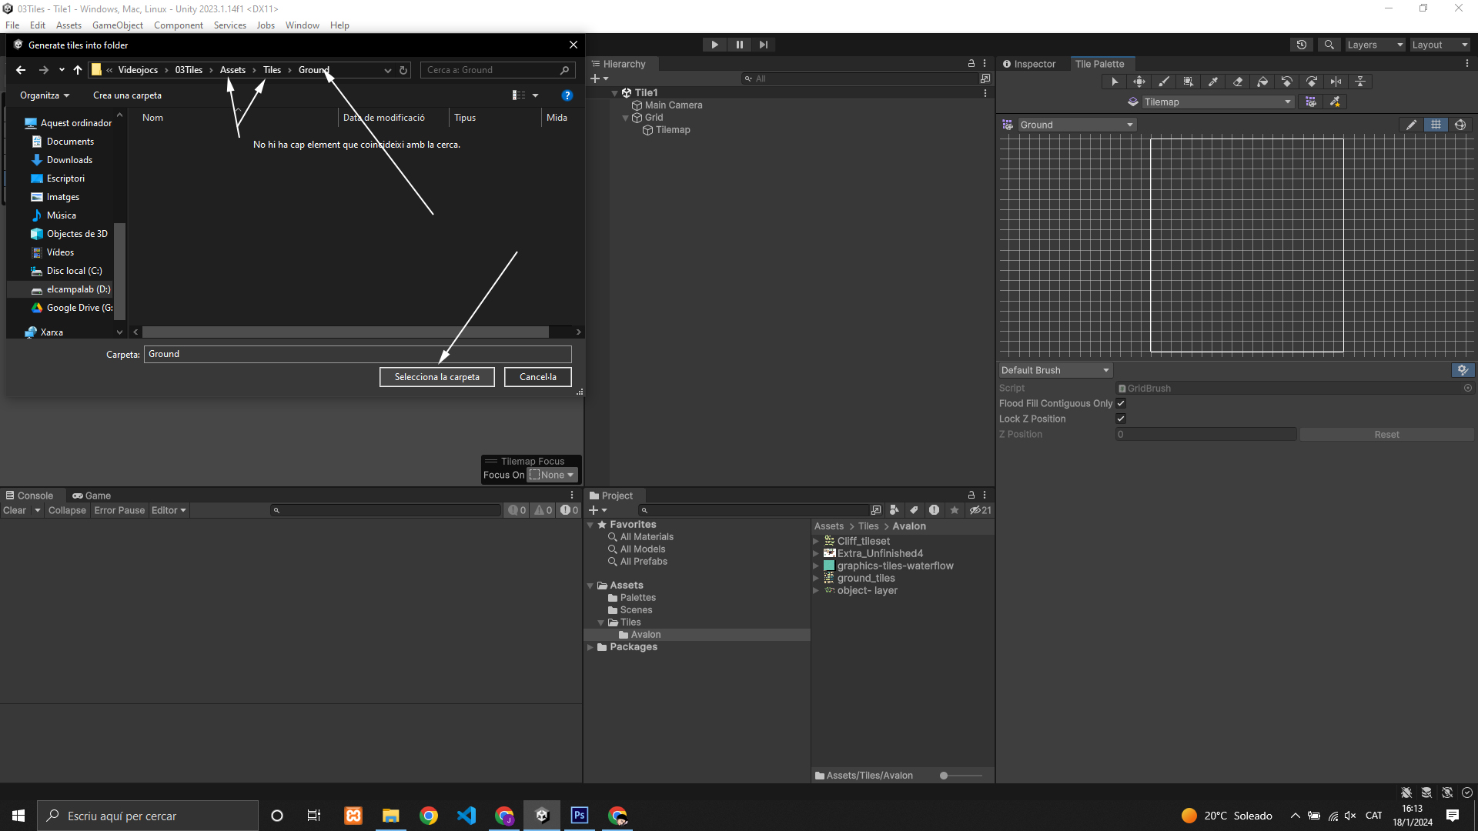1478x831 pixels.
Task: Adjust the Project icon size slider
Action: 945,776
